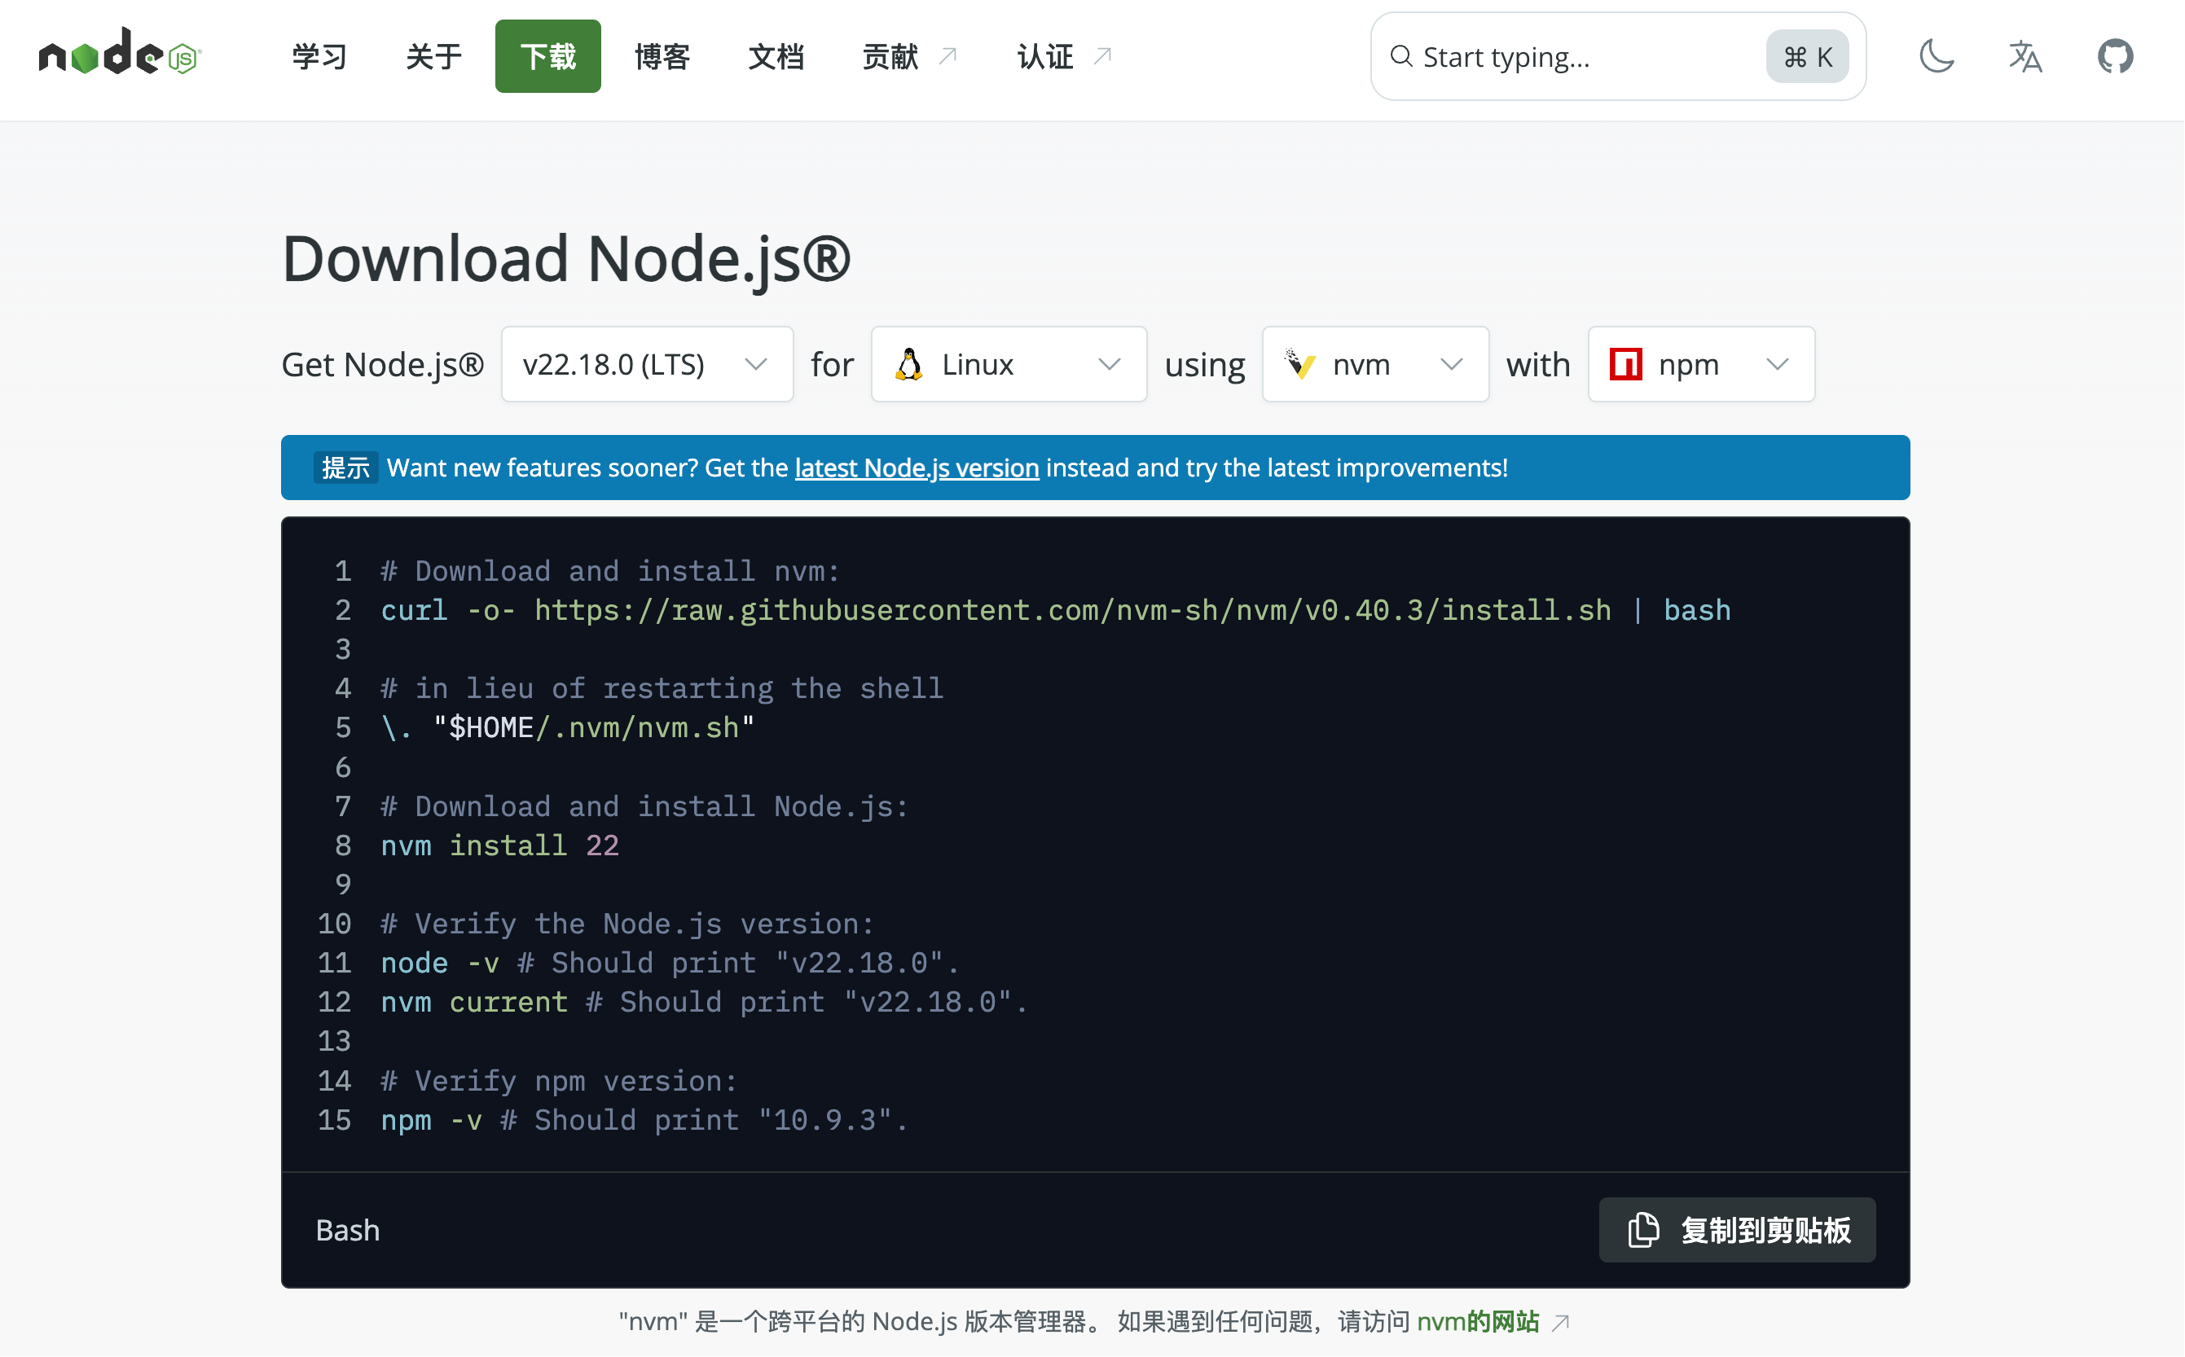2185x1357 pixels.
Task: Follow the latest Node.js version link
Action: pos(917,468)
